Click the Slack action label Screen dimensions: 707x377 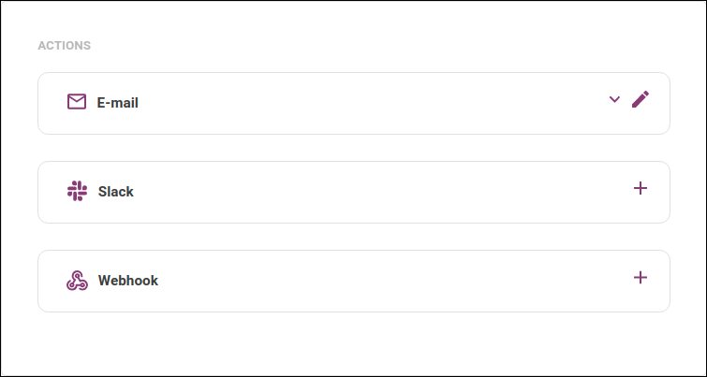click(x=116, y=192)
